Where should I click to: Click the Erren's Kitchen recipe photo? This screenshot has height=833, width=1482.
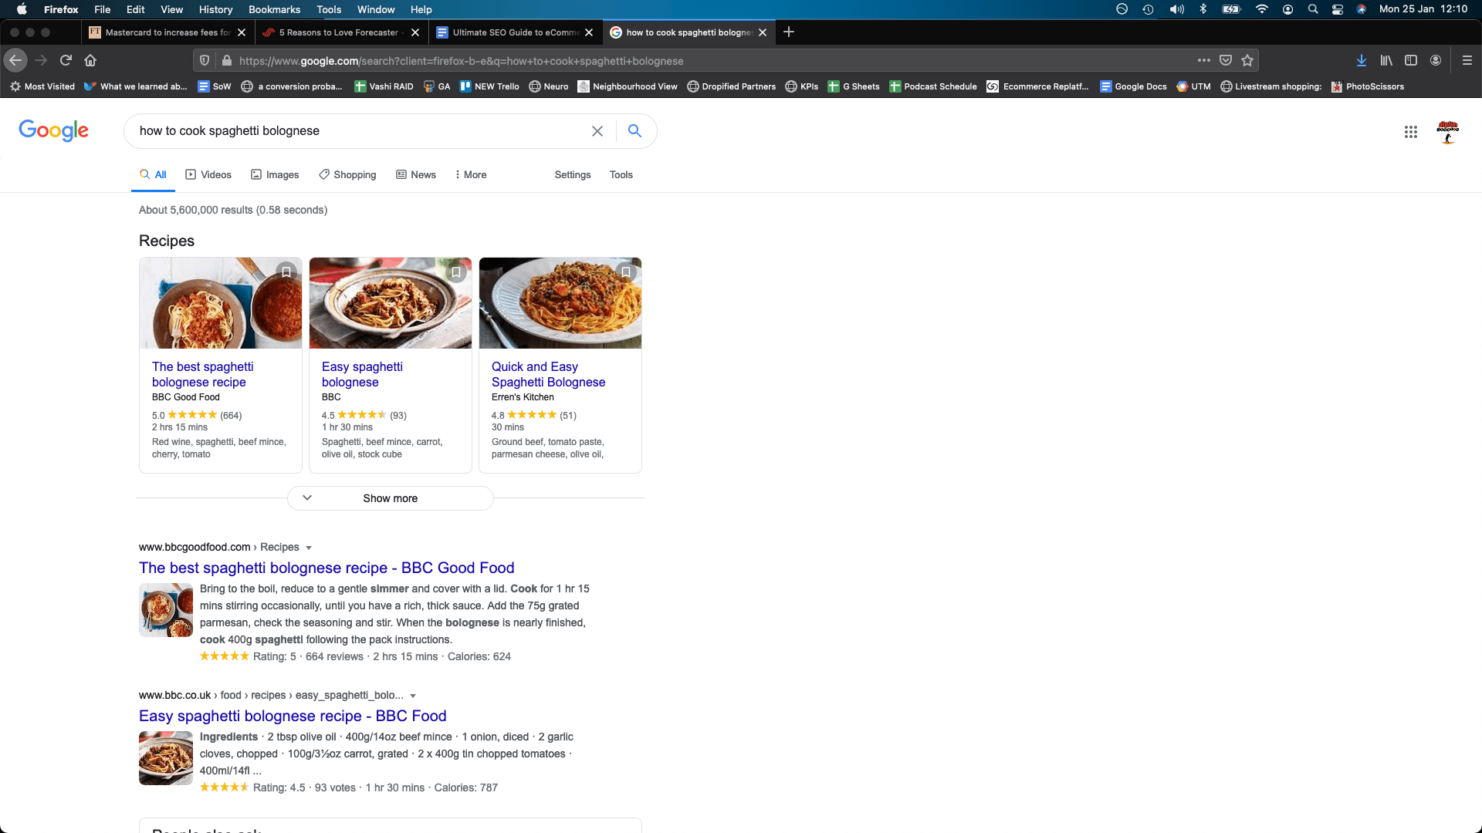(560, 303)
